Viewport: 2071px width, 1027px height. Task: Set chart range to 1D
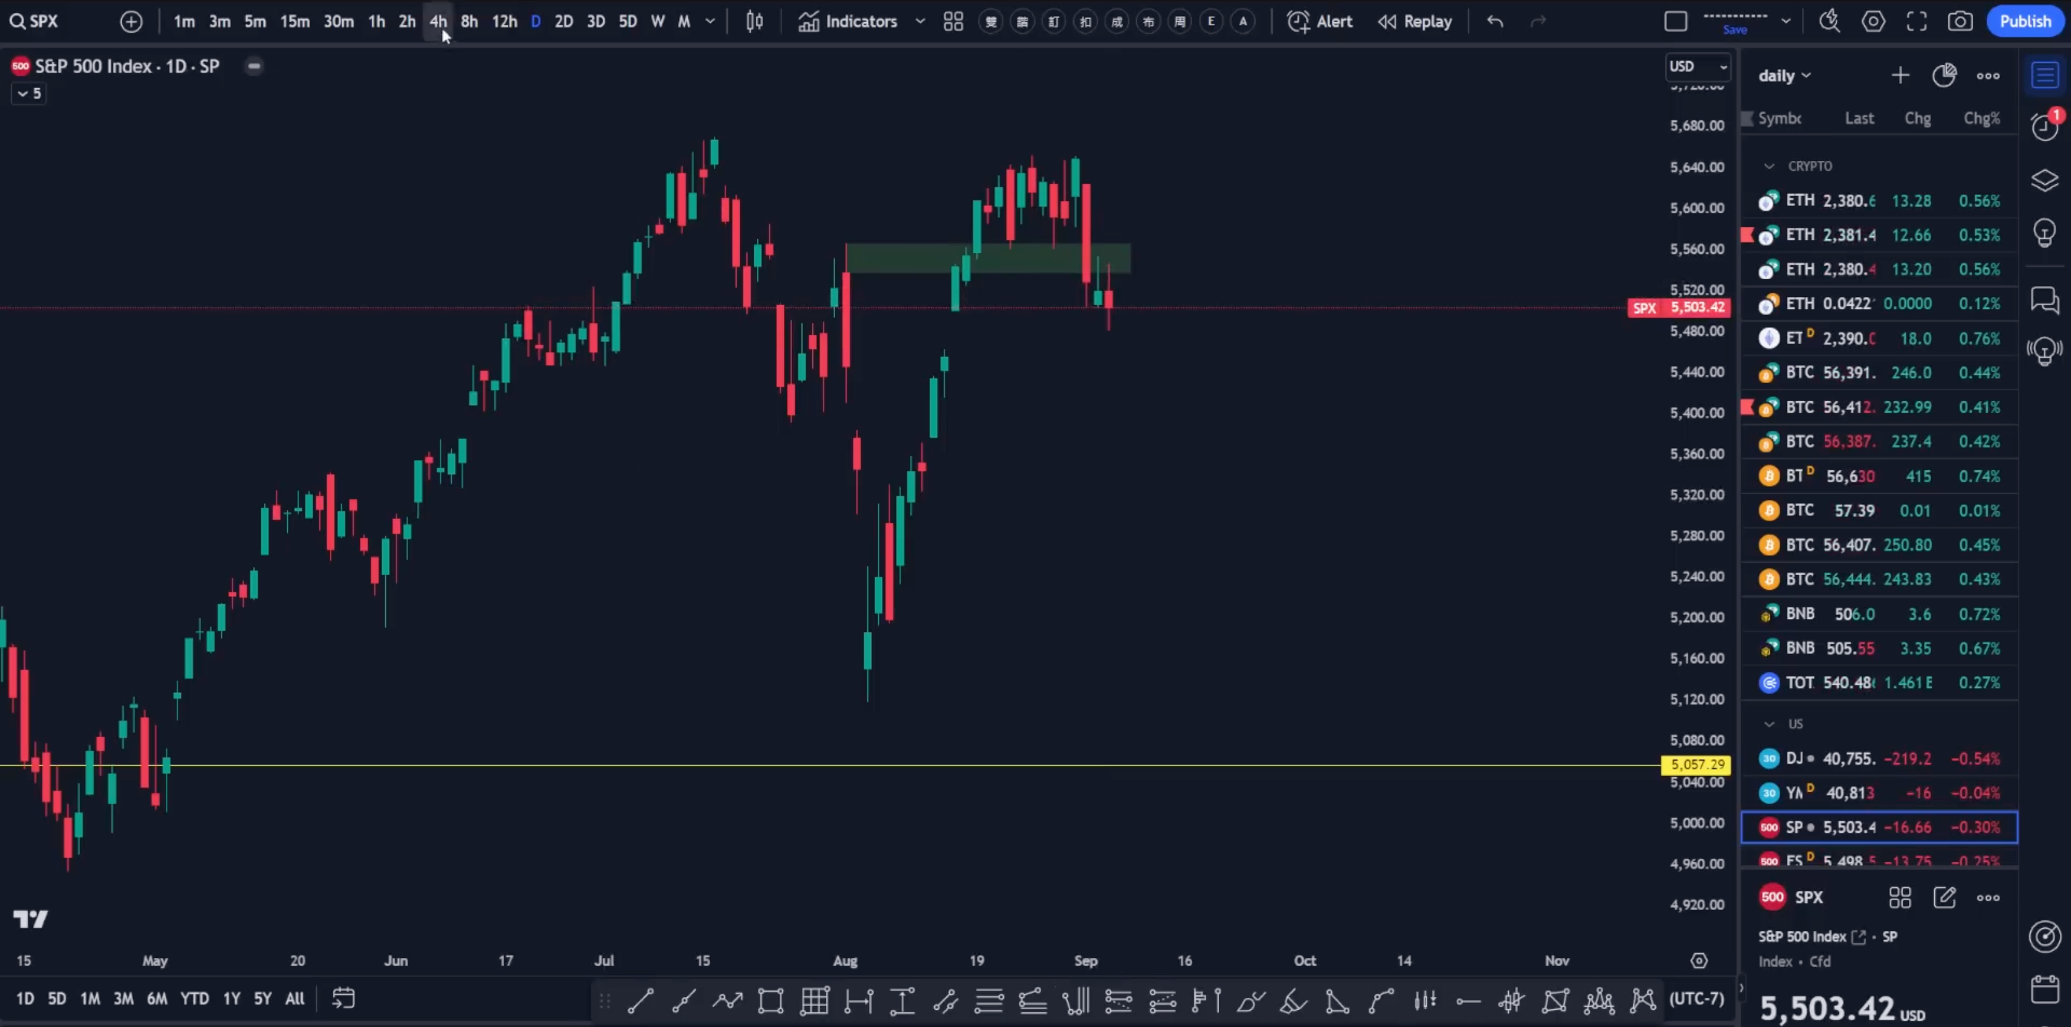(x=25, y=999)
